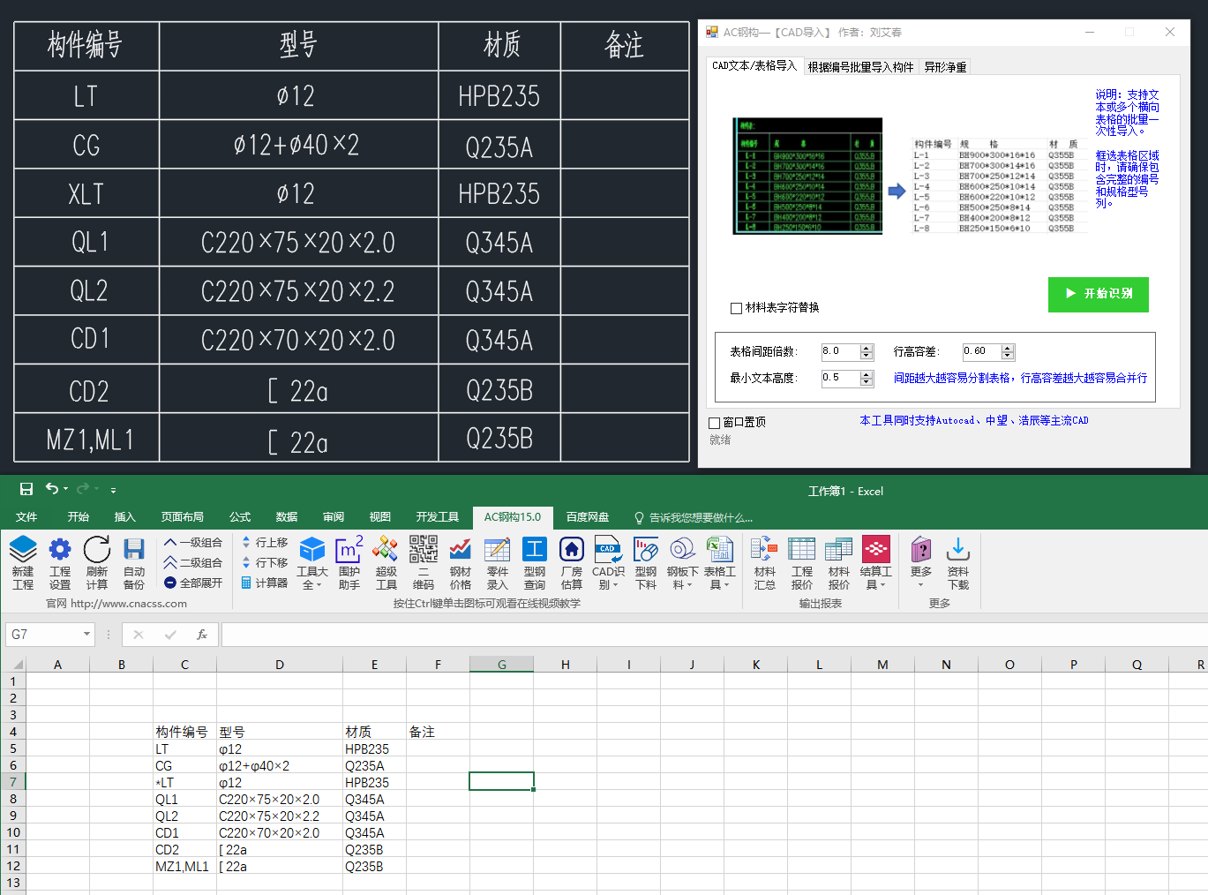Image resolution: width=1208 pixels, height=895 pixels.
Task: Select cell C220×75×20×2.2 in Excel
Action: (x=280, y=816)
